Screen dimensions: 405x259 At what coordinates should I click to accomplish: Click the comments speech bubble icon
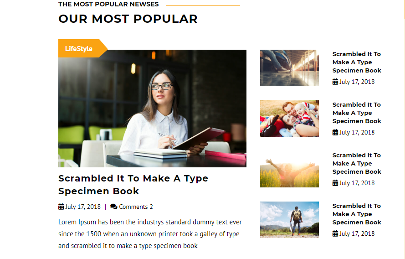pyautogui.click(x=113, y=207)
